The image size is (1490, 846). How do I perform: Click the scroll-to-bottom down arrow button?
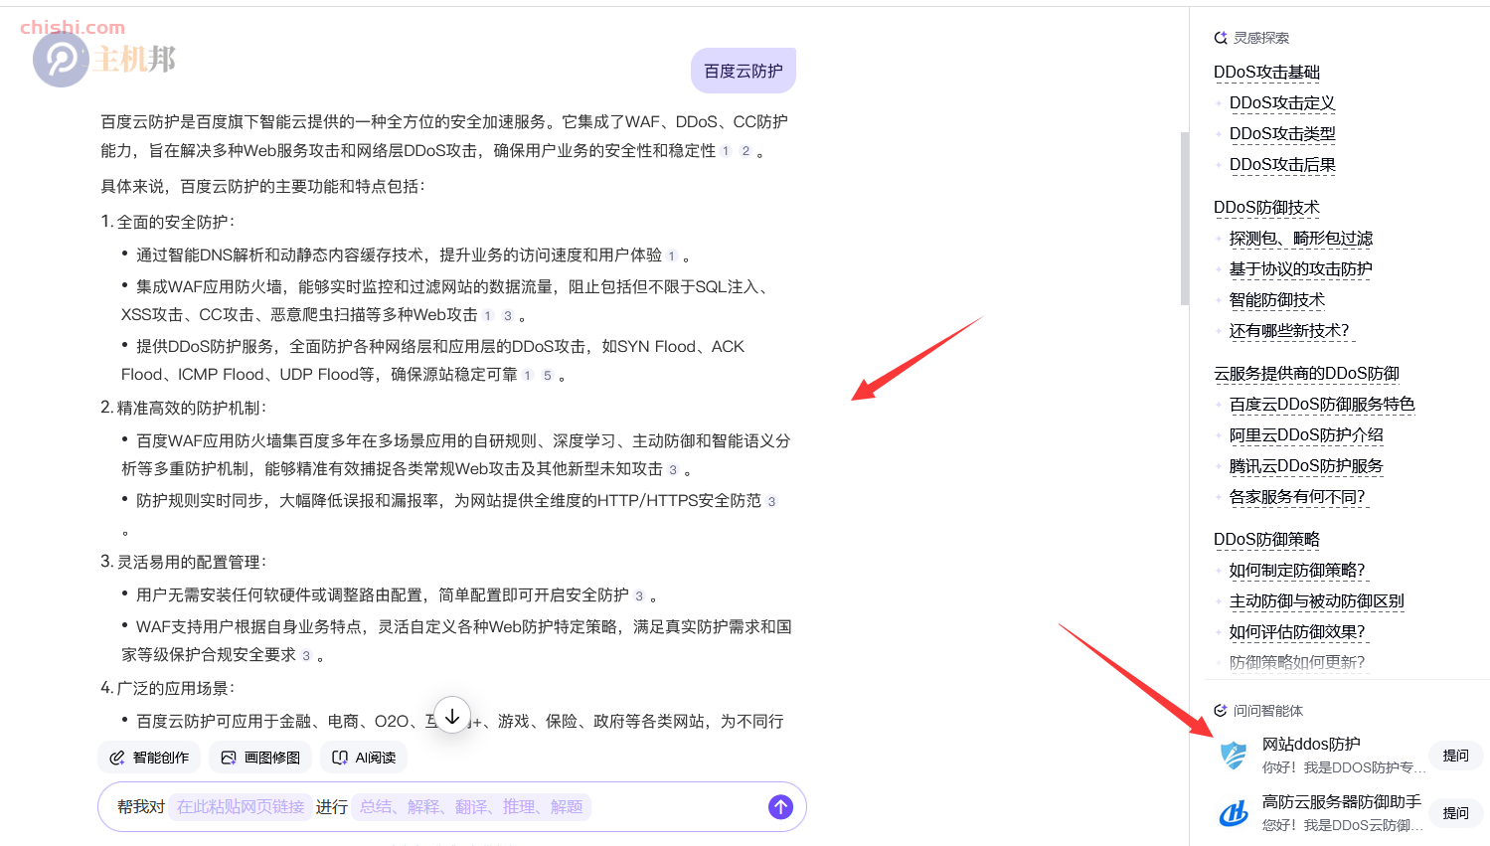(452, 716)
